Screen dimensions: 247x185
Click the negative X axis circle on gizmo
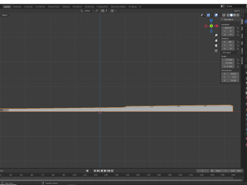206,26
